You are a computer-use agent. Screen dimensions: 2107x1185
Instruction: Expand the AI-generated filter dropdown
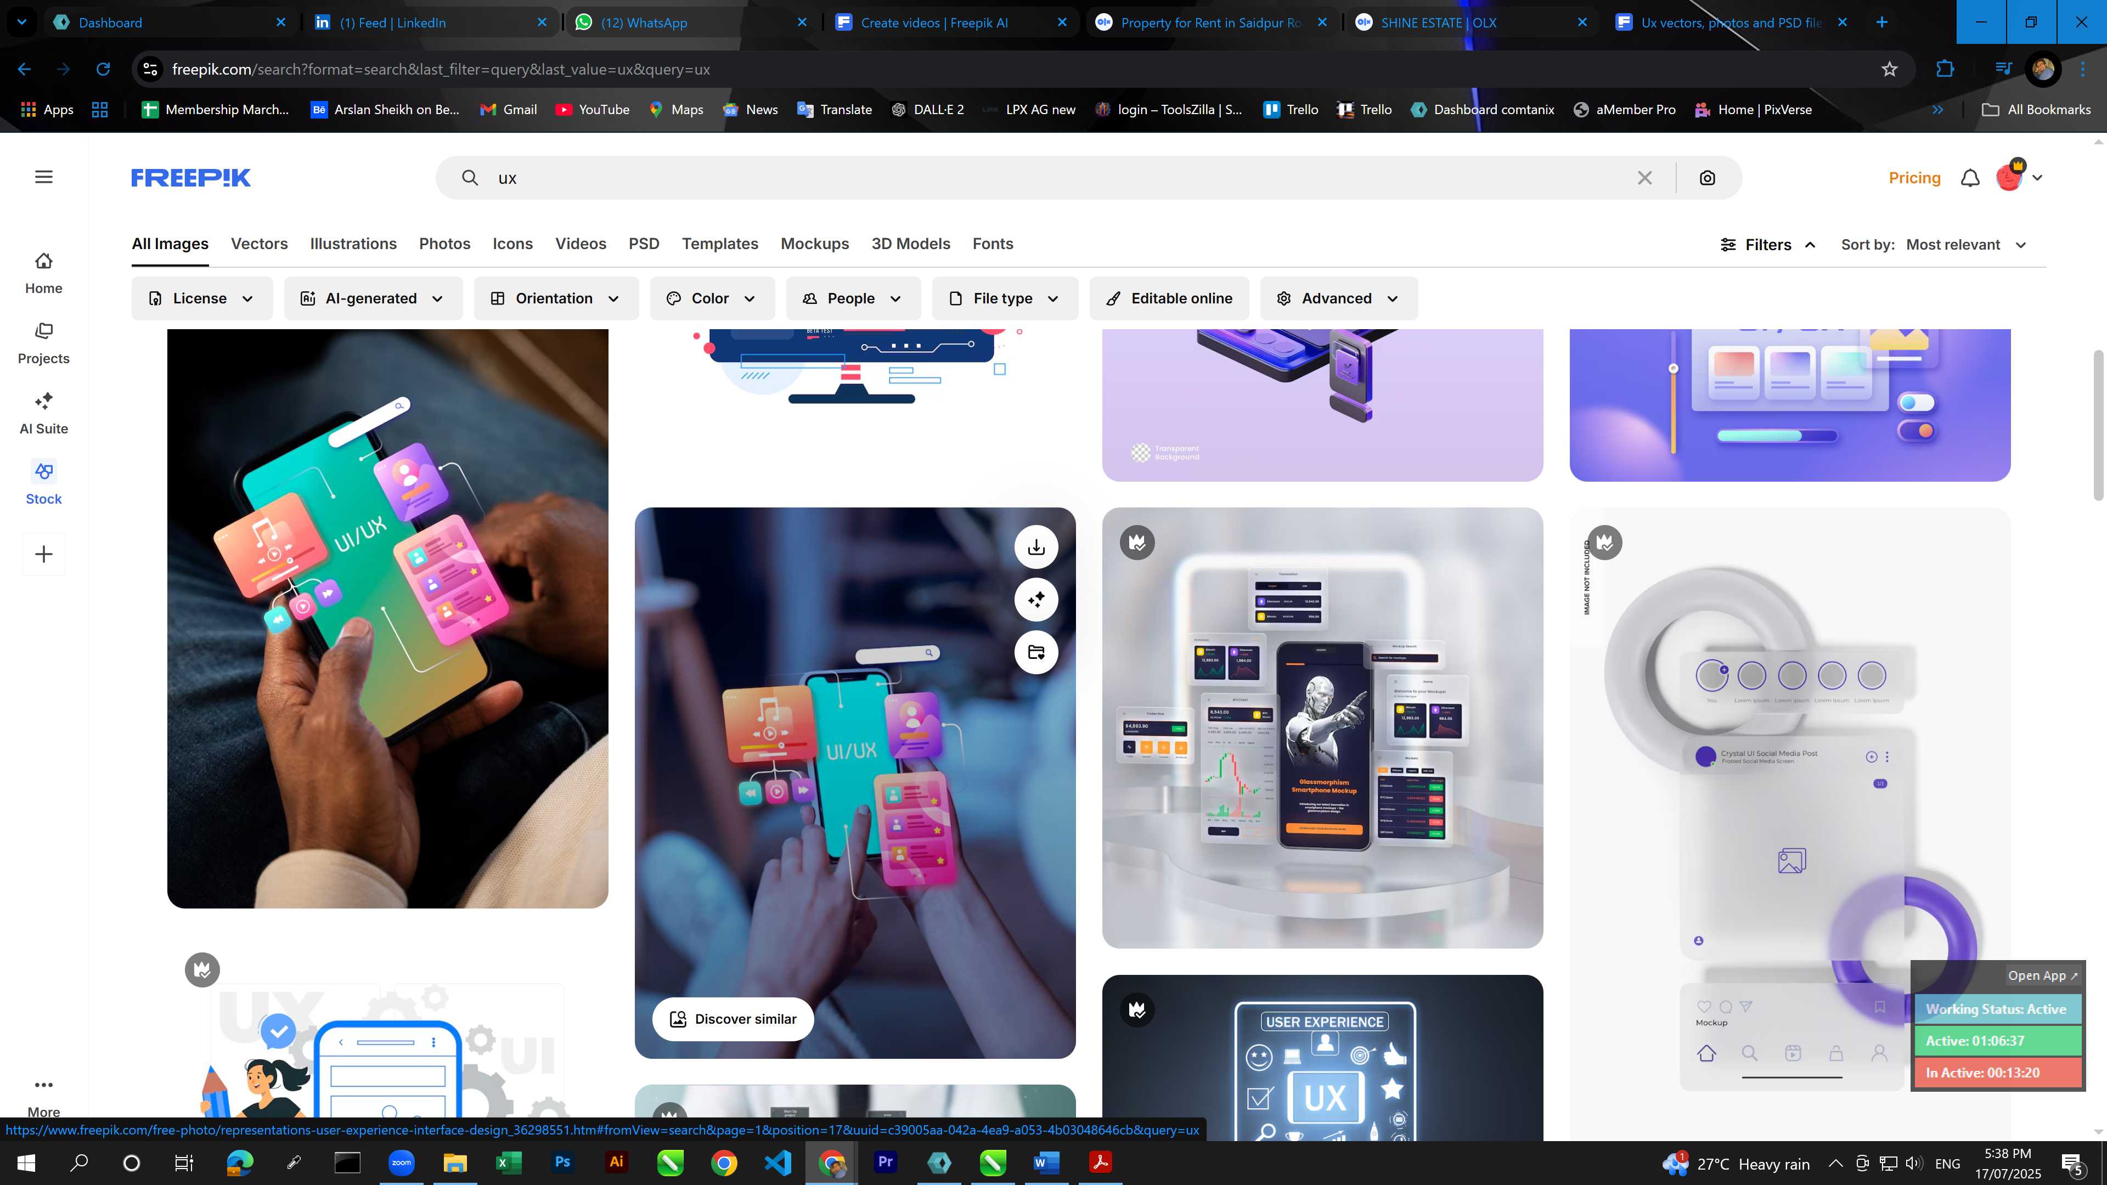tap(373, 298)
